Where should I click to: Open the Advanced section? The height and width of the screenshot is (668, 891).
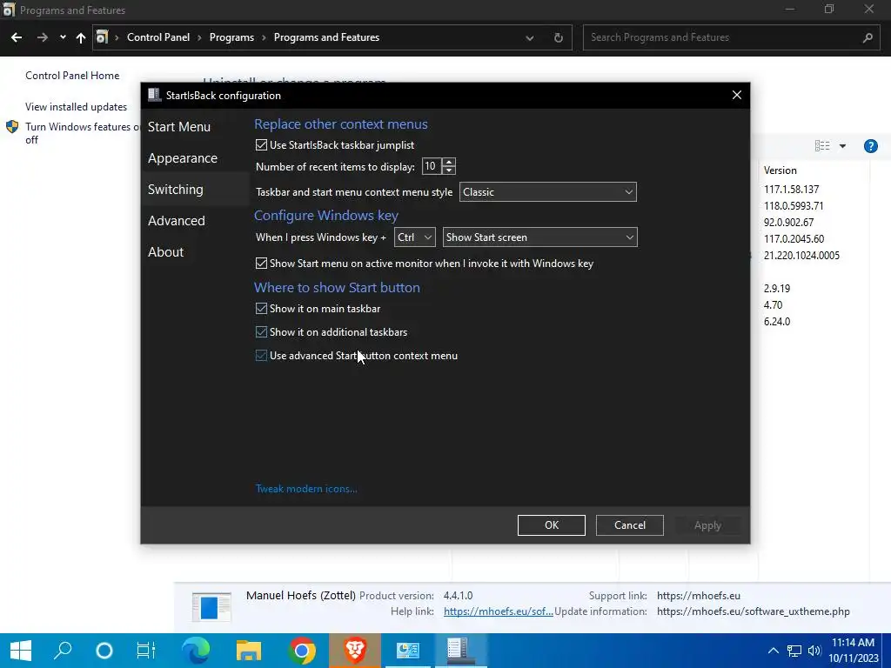[x=176, y=220]
